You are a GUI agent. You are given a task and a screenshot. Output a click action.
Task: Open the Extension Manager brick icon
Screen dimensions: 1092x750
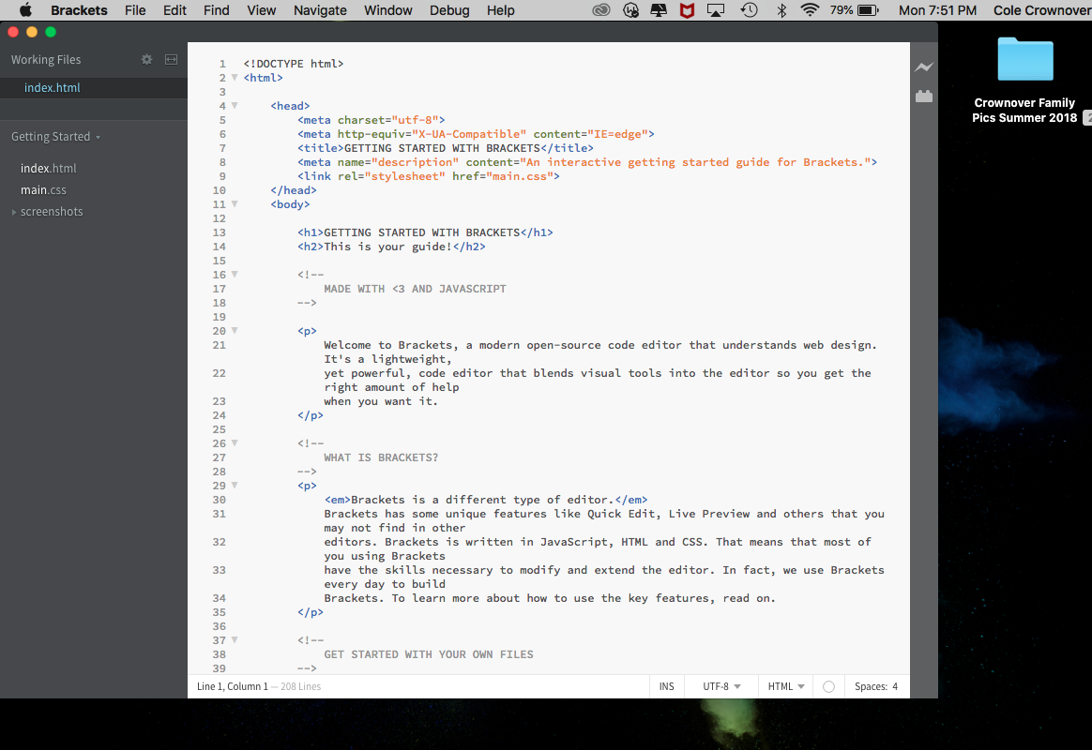click(x=923, y=96)
